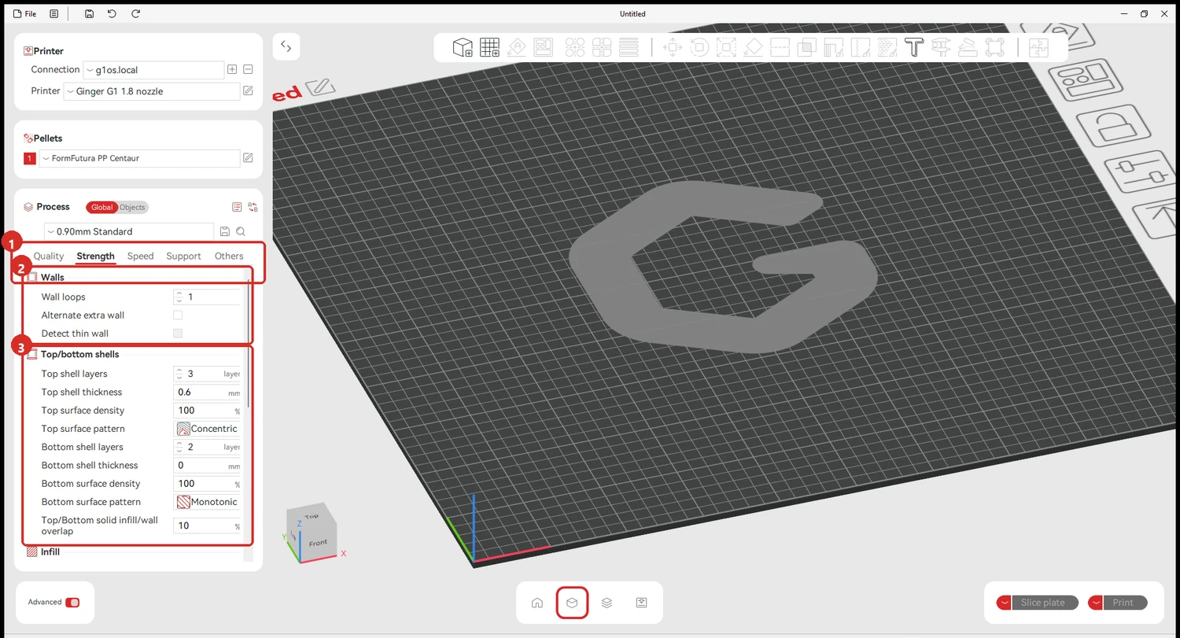This screenshot has height=638, width=1180.
Task: Switch to the Speed tab
Action: pos(141,256)
